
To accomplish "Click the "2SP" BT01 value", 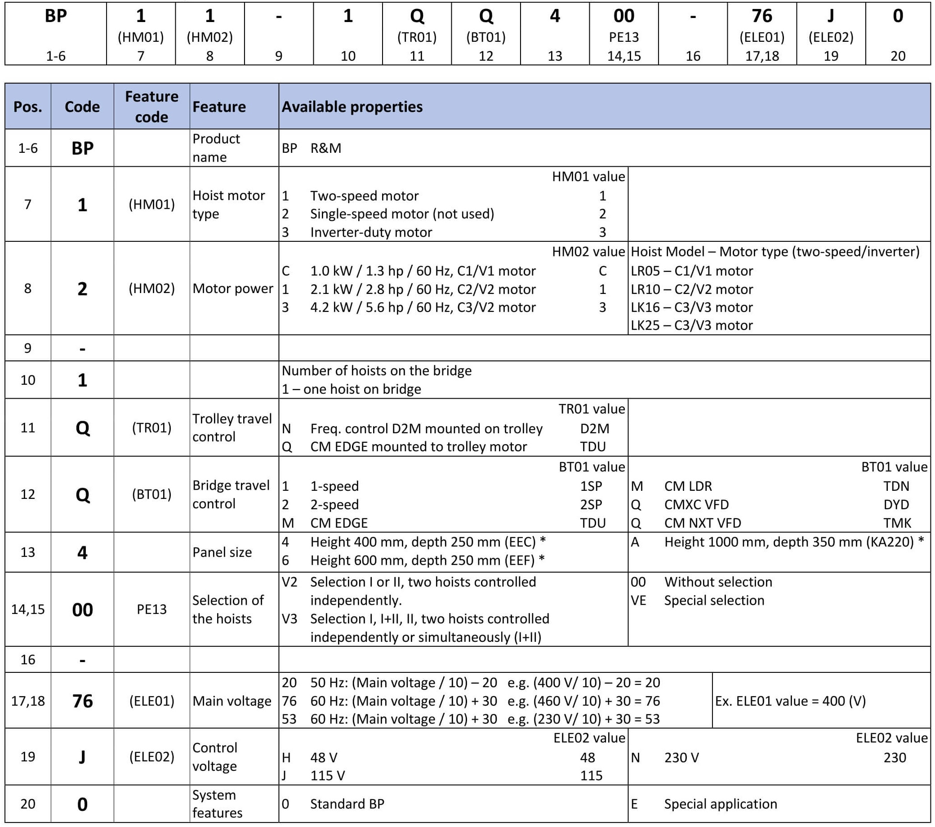I will tap(591, 505).
